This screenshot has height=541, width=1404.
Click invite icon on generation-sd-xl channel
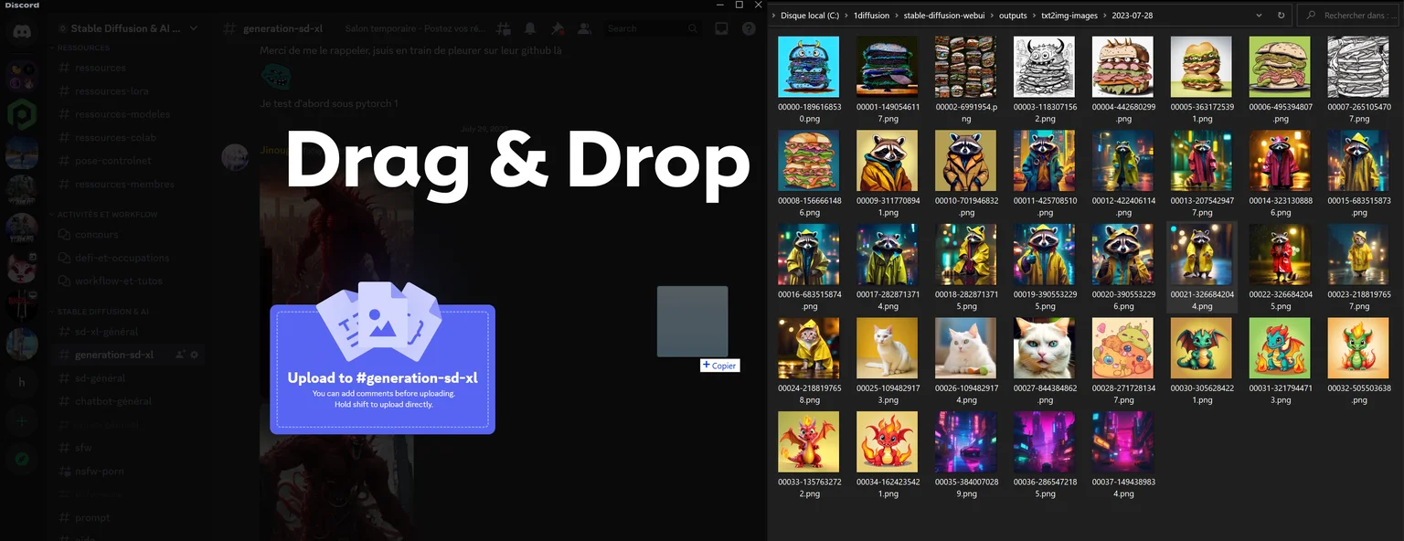[x=180, y=355]
